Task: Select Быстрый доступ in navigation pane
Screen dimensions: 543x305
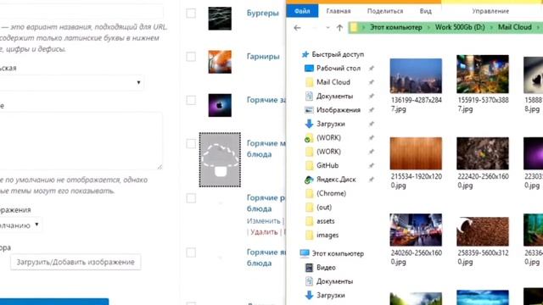Action: click(333, 54)
